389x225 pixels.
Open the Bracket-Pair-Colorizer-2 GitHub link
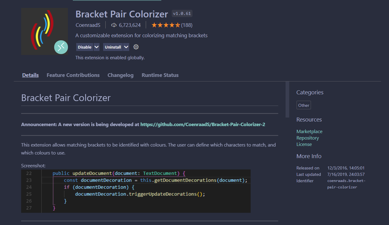click(203, 124)
